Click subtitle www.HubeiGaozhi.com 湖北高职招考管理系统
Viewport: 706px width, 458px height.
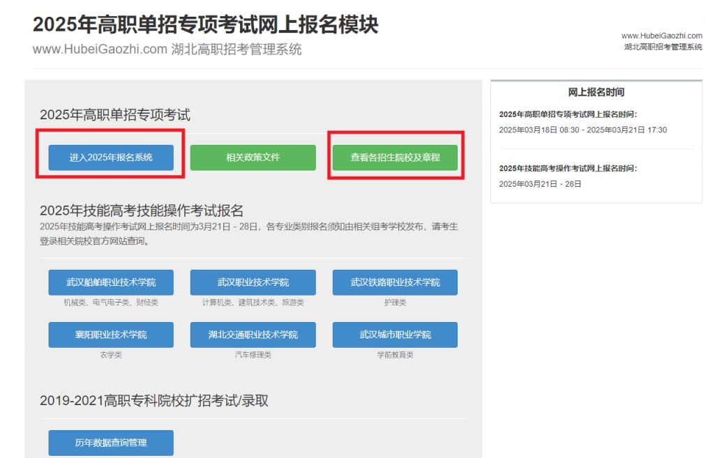click(x=167, y=49)
